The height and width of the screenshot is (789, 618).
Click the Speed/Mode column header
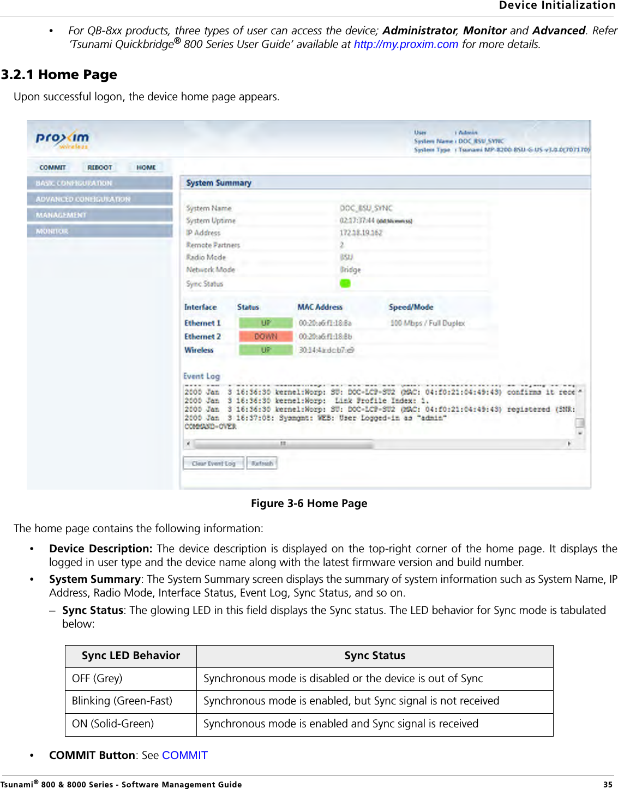pos(411,307)
